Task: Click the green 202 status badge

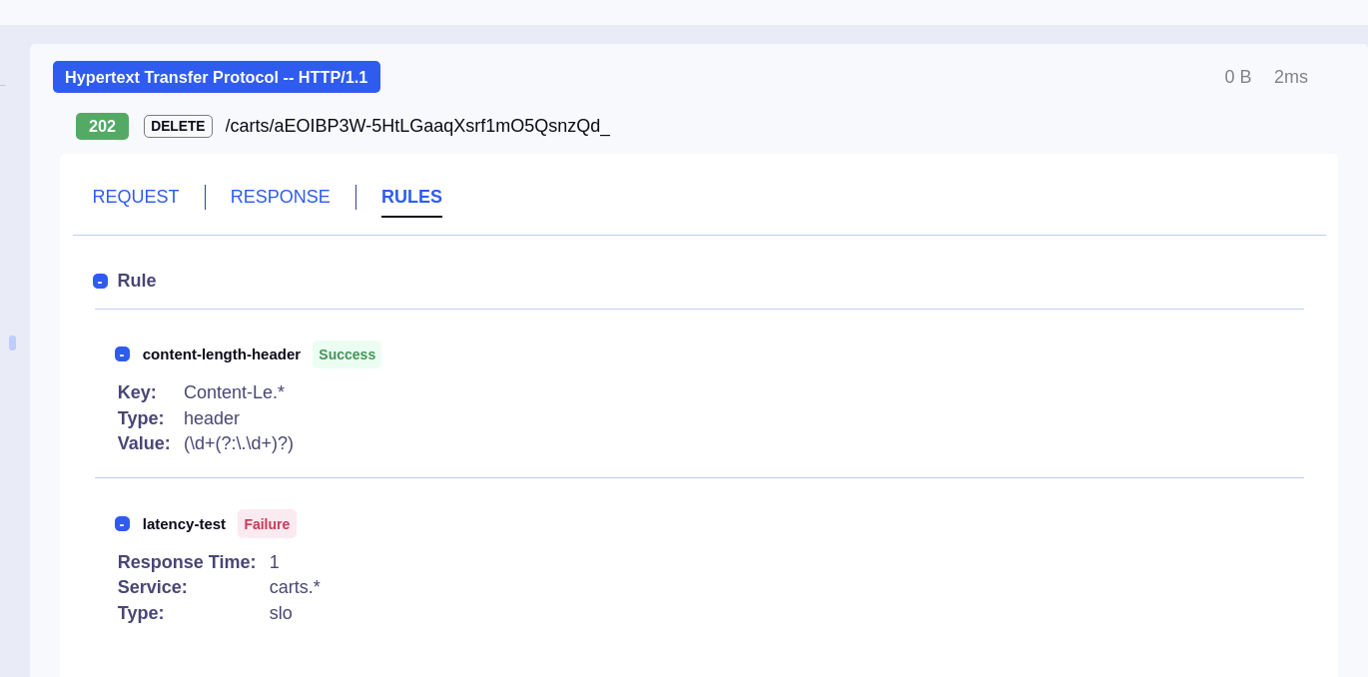Action: click(102, 127)
